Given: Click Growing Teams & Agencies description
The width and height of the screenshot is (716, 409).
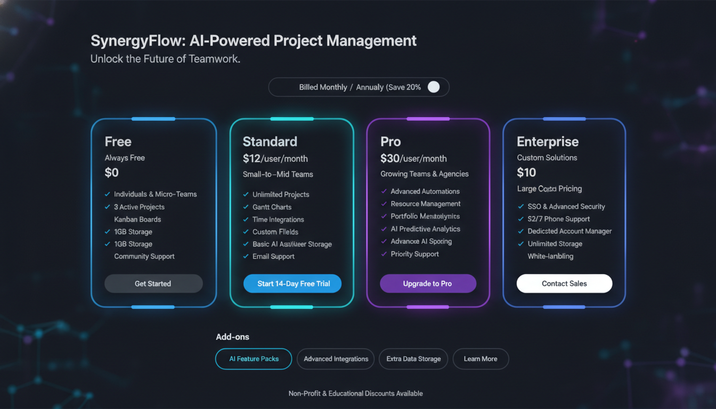Looking at the screenshot, I should (425, 174).
